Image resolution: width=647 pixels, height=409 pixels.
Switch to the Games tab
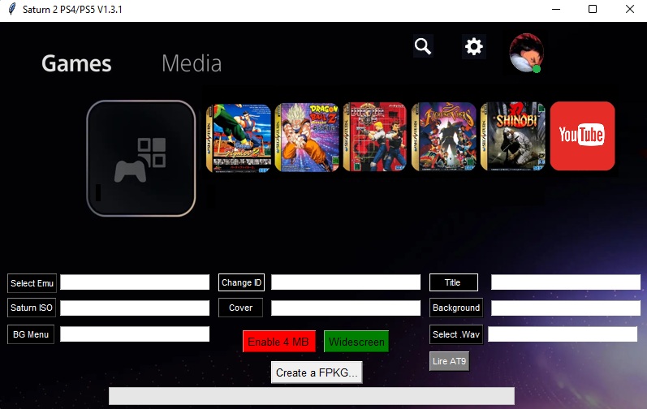[76, 63]
